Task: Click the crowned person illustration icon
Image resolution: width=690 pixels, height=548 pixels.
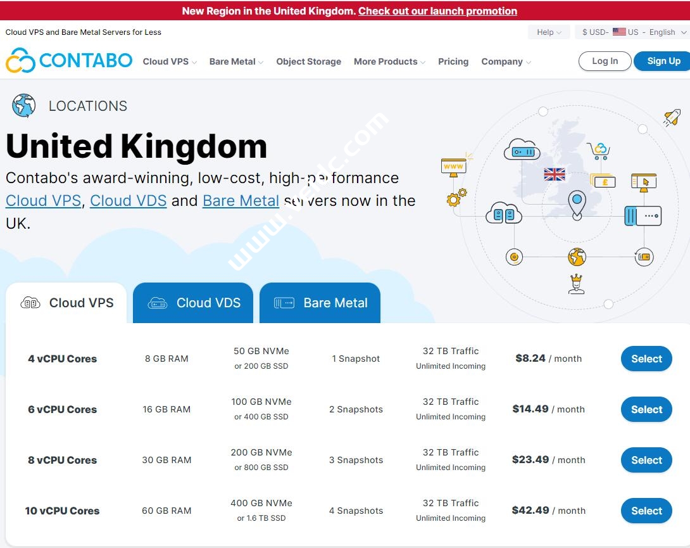Action: 577,284
